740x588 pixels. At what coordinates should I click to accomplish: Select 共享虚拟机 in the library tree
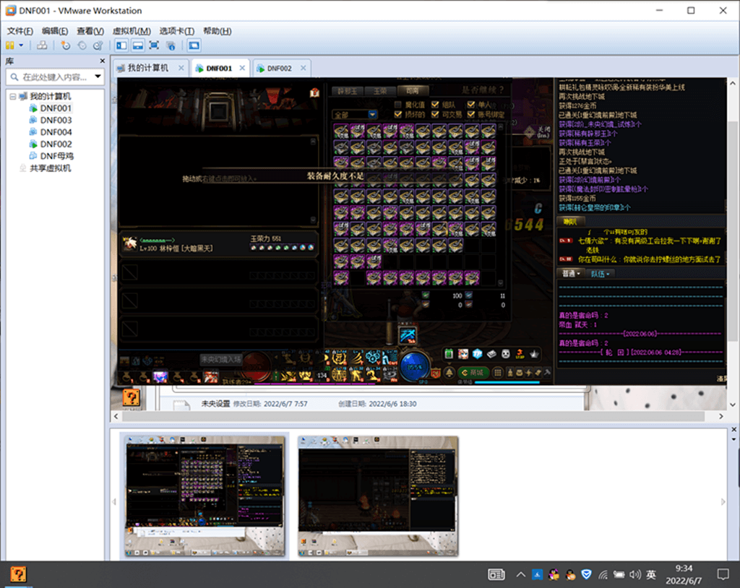(50, 168)
